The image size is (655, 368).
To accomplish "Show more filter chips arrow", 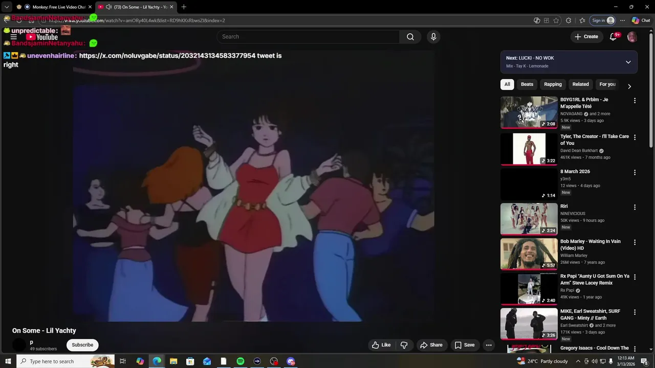I will [629, 86].
